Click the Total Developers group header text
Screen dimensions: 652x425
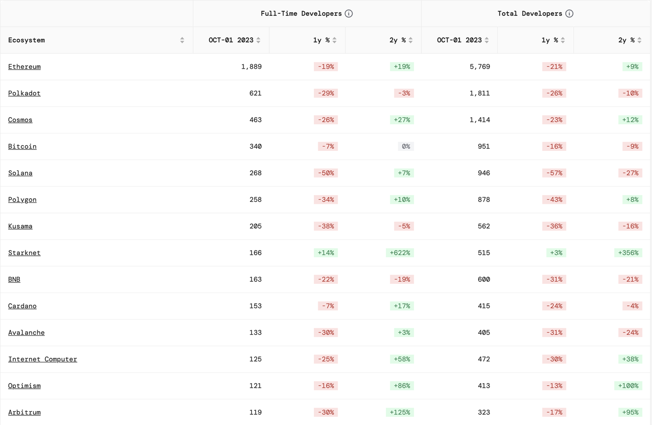pos(530,14)
